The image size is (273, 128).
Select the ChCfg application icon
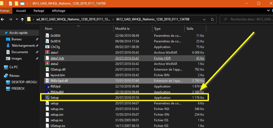tap(47, 47)
